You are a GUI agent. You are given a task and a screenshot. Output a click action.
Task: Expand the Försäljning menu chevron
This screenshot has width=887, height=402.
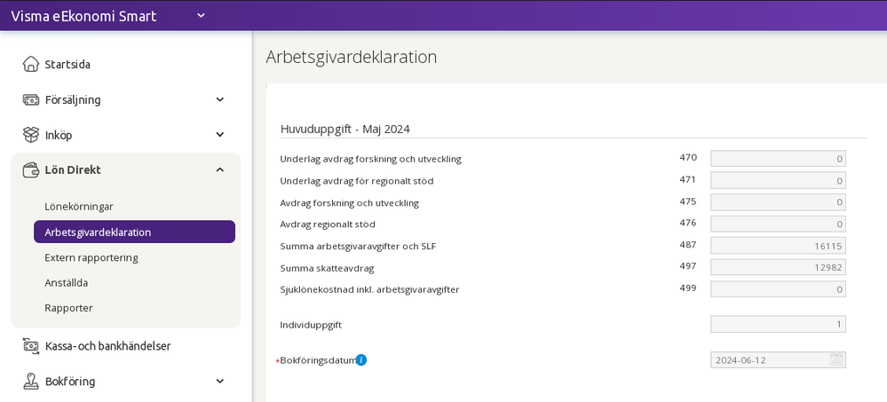click(x=220, y=100)
